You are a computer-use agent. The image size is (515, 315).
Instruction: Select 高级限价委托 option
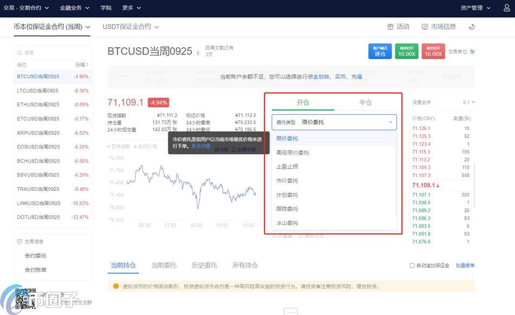pyautogui.click(x=334, y=153)
